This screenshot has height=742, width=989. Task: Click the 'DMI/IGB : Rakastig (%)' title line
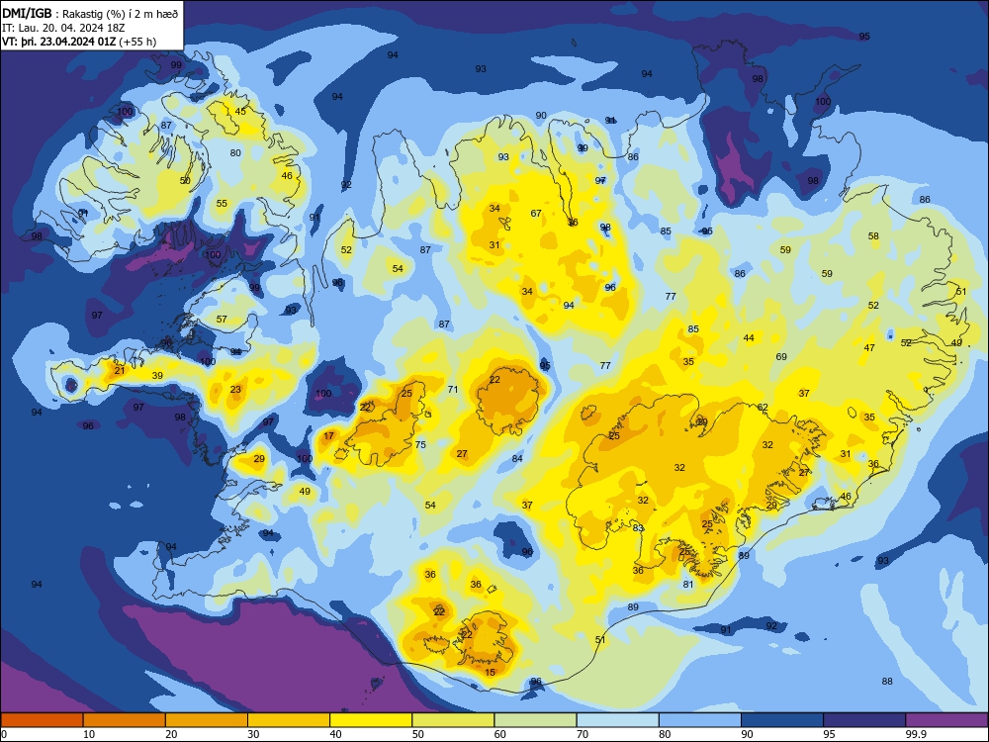[90, 14]
